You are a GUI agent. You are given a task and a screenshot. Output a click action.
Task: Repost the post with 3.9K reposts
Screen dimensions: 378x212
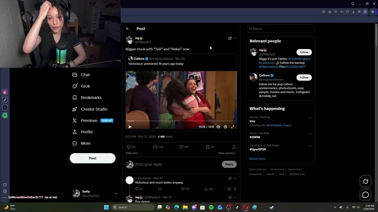[158, 147]
